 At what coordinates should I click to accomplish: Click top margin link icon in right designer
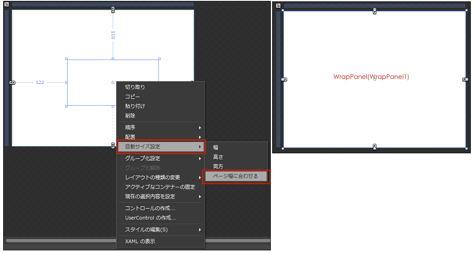coord(375,11)
